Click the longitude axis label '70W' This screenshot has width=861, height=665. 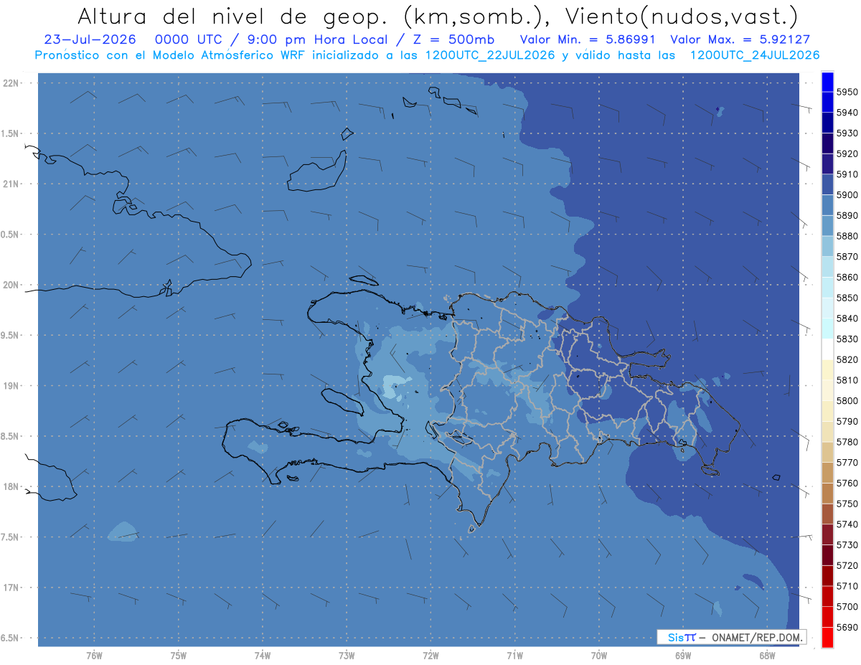(599, 656)
